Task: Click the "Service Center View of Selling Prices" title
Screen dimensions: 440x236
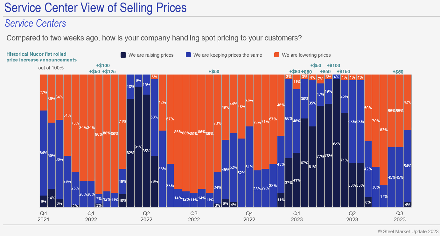Action: pyautogui.click(x=95, y=8)
